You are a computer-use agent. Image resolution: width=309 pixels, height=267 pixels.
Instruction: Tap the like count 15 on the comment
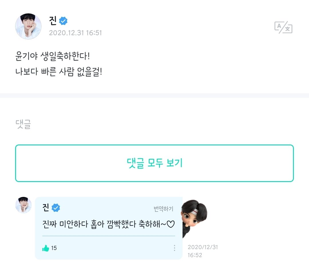54,248
